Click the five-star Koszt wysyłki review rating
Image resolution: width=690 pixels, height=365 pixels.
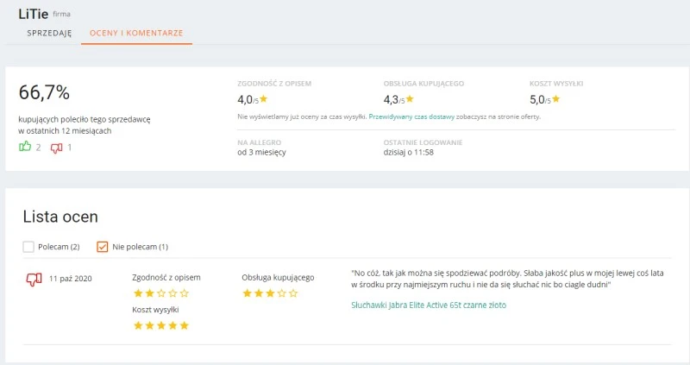[160, 325]
